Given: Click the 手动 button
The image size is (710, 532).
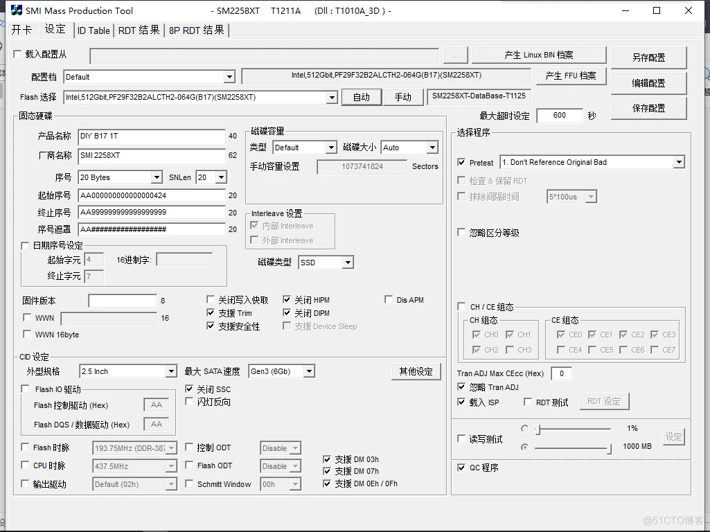Looking at the screenshot, I should 402,97.
